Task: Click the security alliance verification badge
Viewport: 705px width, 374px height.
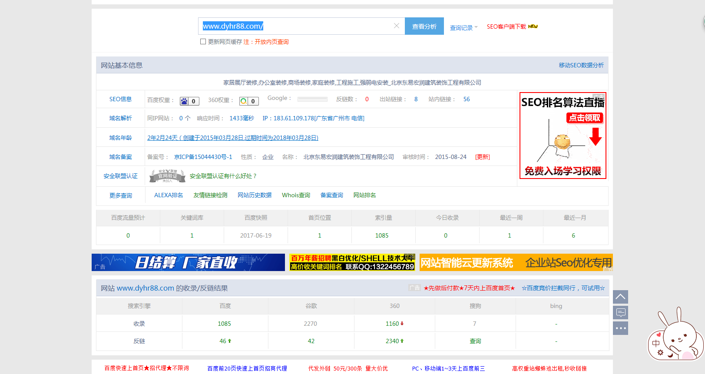Action: tap(167, 176)
